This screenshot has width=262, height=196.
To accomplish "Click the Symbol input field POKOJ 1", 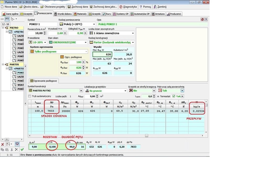I will click(x=42, y=24).
